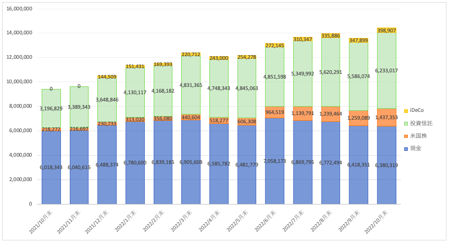Click the 144,509 iDeCo data label
Screen dimensions: 449x243
tap(107, 76)
